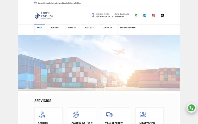Viewport: 198px width, 124px height.
Task: Click the mobile phone icon beside Atención cliente
Action: click(x=93, y=15)
